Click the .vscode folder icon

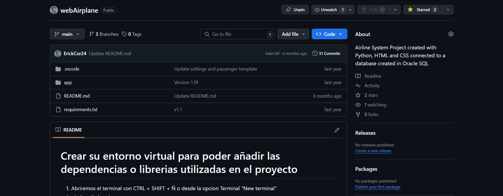coord(58,69)
